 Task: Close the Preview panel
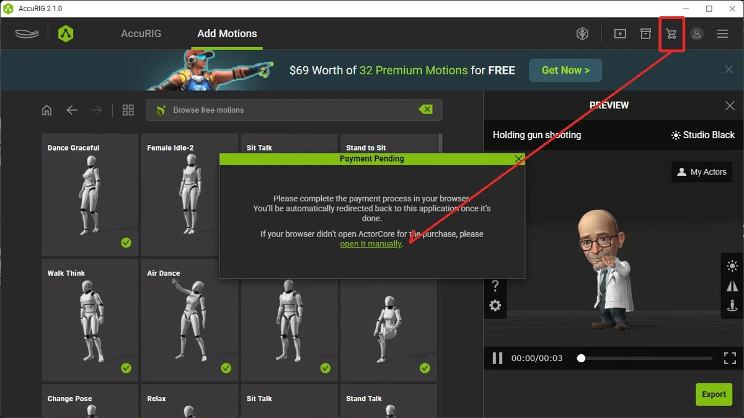coord(730,106)
